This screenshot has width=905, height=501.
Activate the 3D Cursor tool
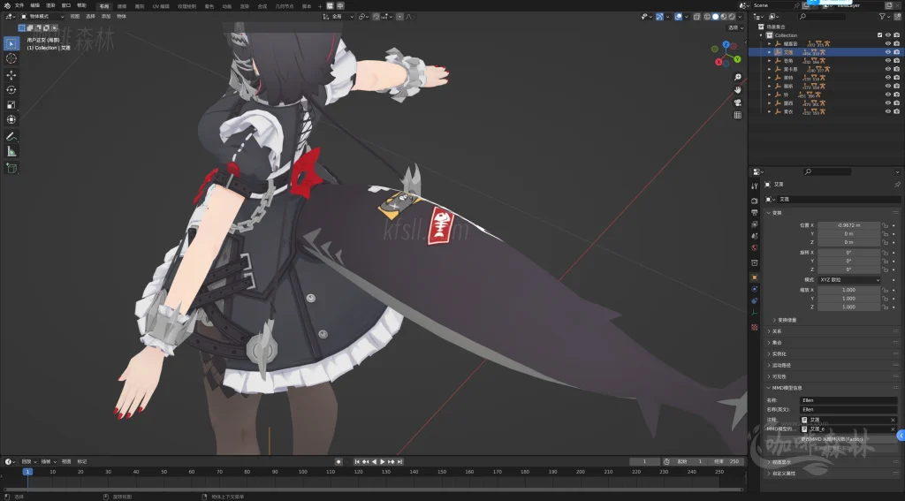click(11, 58)
